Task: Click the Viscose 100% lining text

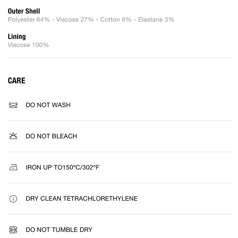Action: pos(28,45)
